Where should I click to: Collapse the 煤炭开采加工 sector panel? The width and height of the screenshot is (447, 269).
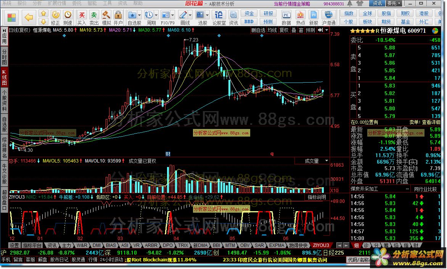[x=407, y=189]
